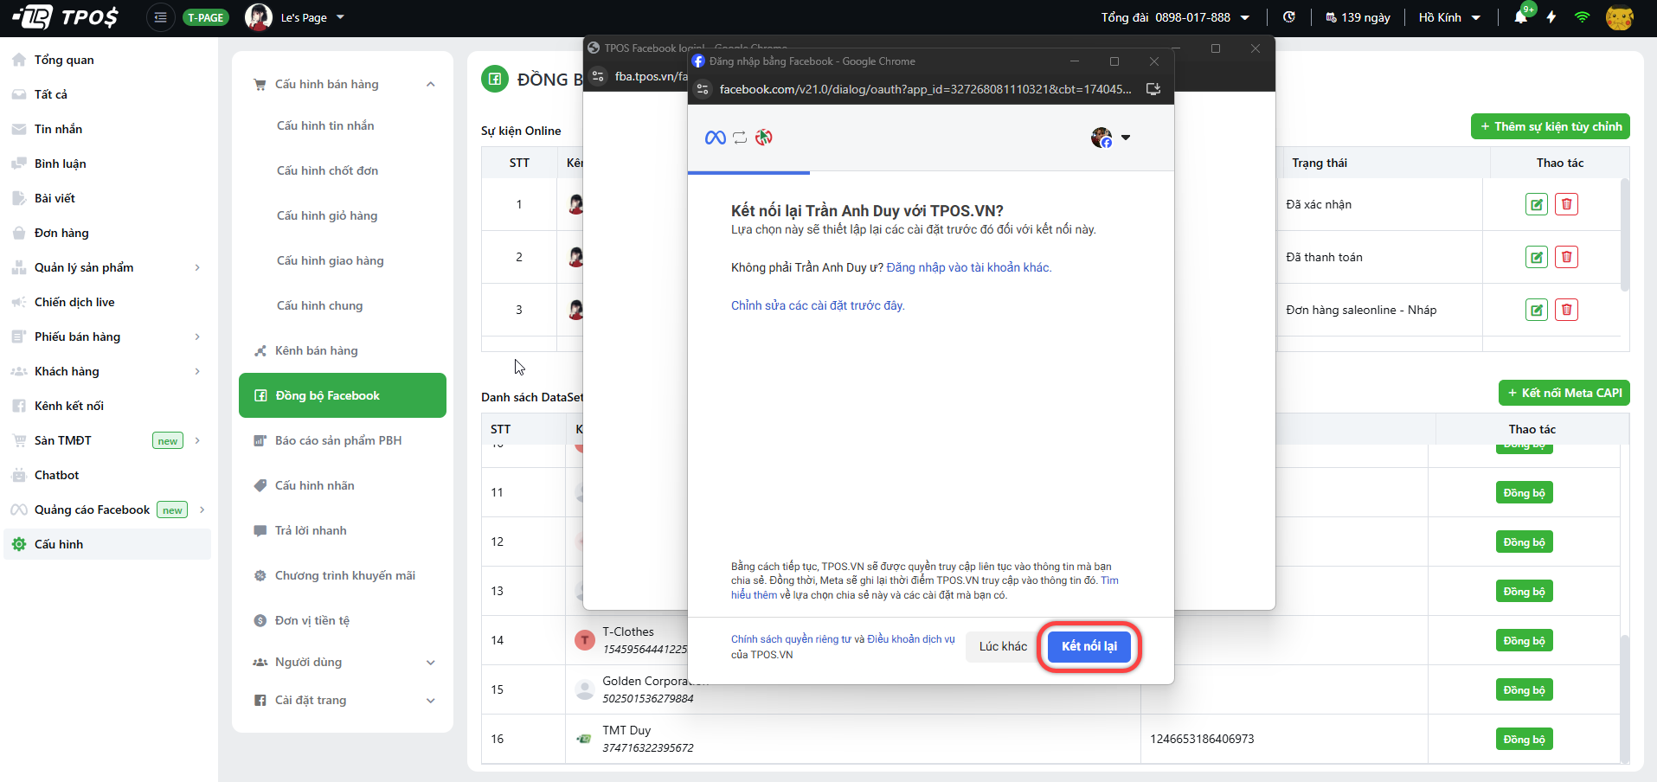The width and height of the screenshot is (1657, 782).
Task: Click the lightning bolt icon
Action: click(x=1551, y=17)
